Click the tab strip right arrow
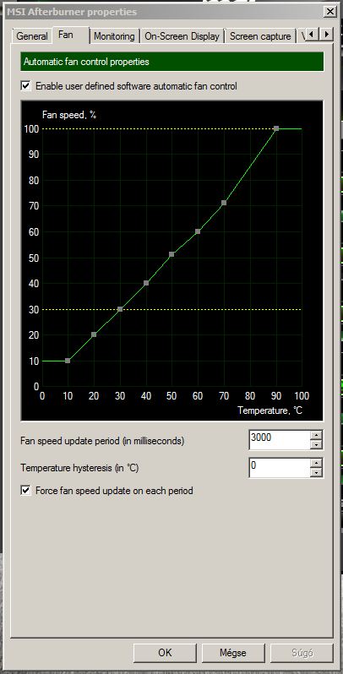This screenshot has width=343, height=674. [x=327, y=34]
